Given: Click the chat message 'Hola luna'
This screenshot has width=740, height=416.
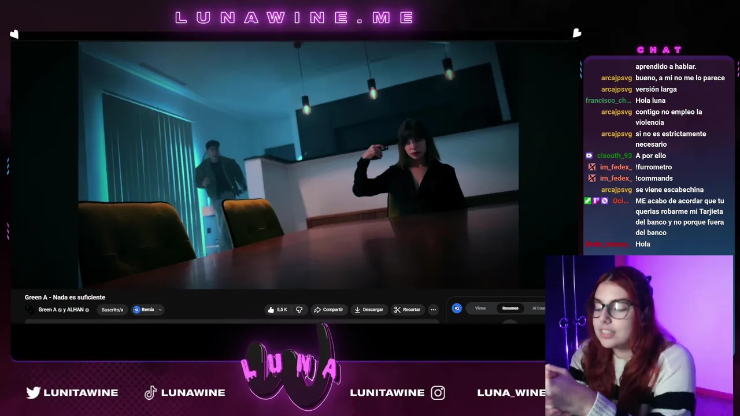Looking at the screenshot, I should tap(650, 101).
